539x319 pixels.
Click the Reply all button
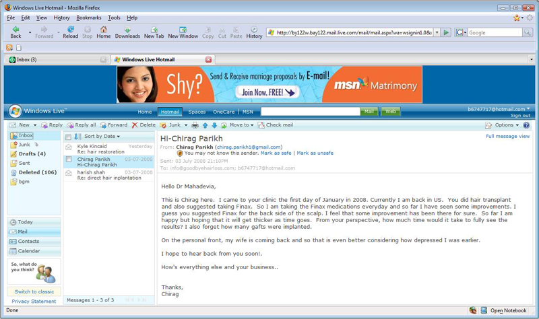pos(81,125)
